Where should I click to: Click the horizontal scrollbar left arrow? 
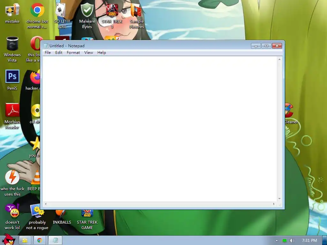(x=46, y=204)
